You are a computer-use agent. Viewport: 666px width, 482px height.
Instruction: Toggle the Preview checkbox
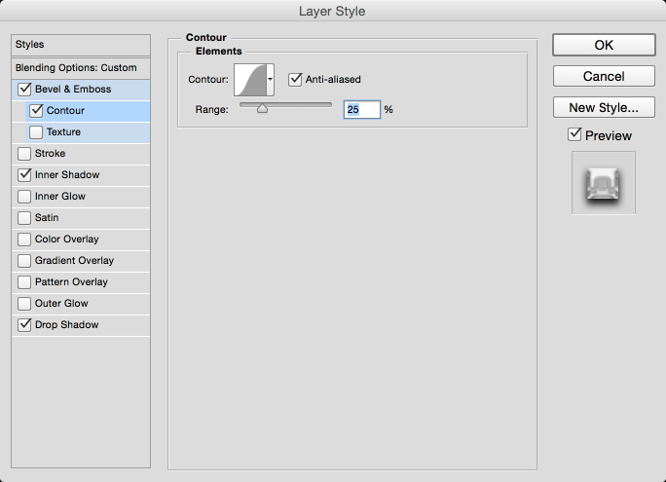coord(574,134)
